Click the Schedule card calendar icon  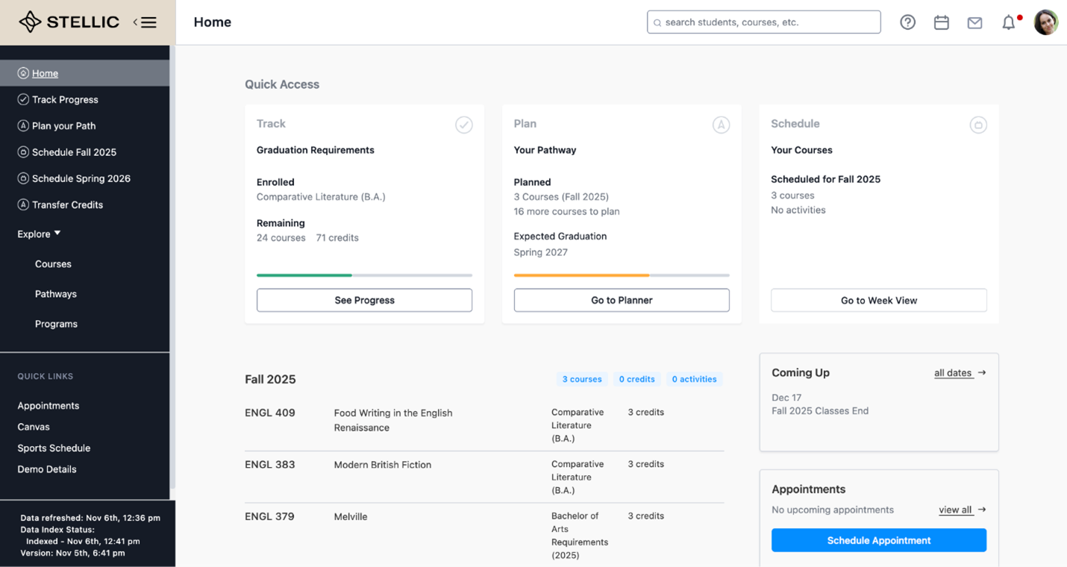click(977, 125)
